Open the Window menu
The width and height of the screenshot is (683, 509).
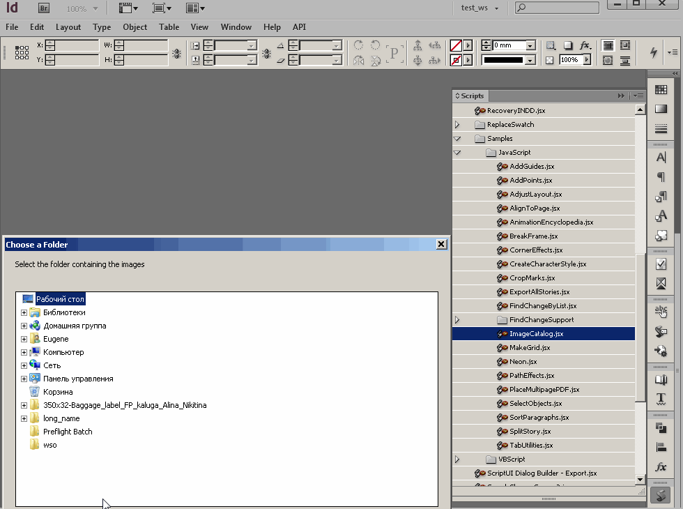236,27
